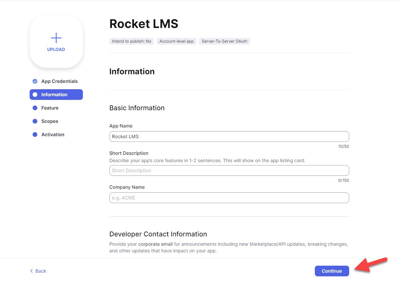Click the Back link

(x=41, y=271)
